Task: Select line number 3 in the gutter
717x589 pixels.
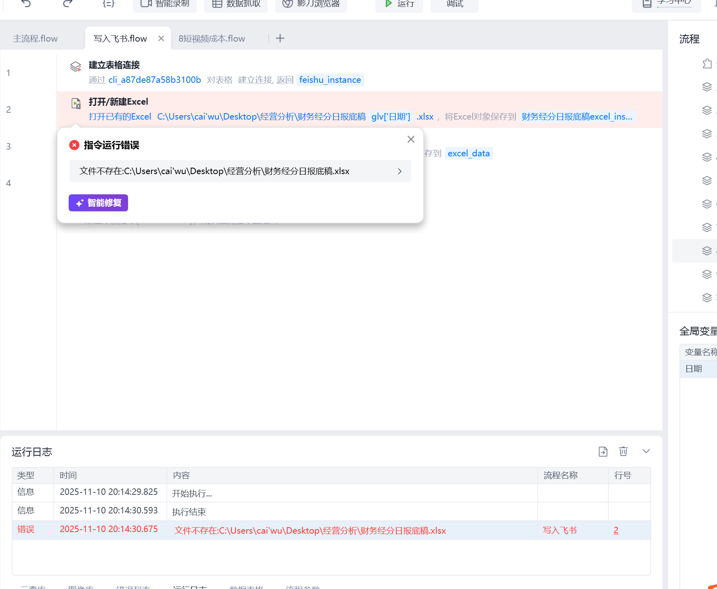Action: pos(8,146)
